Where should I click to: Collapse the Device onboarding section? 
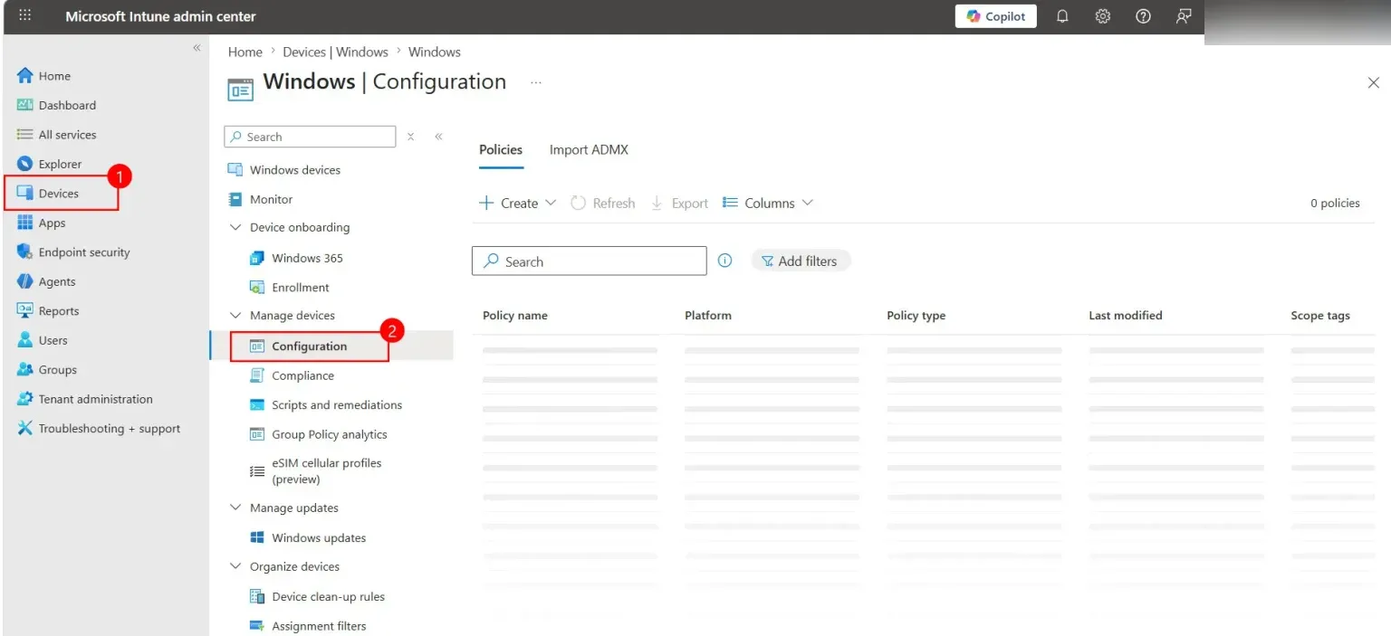[x=235, y=228]
